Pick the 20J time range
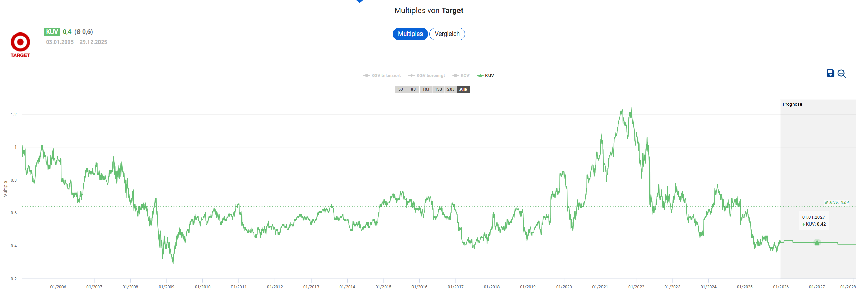The width and height of the screenshot is (863, 296). (x=451, y=89)
